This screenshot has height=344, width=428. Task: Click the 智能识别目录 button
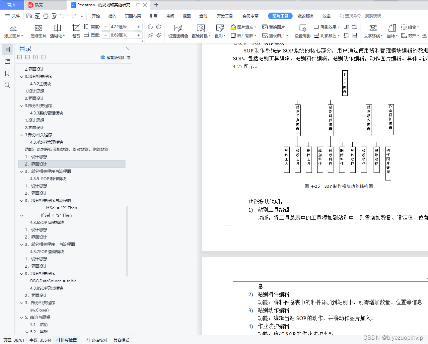(115, 57)
